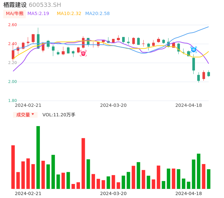224x198 pixels.
Task: Click the 2024-02-21 date label on the price chart
Action: click(28, 105)
